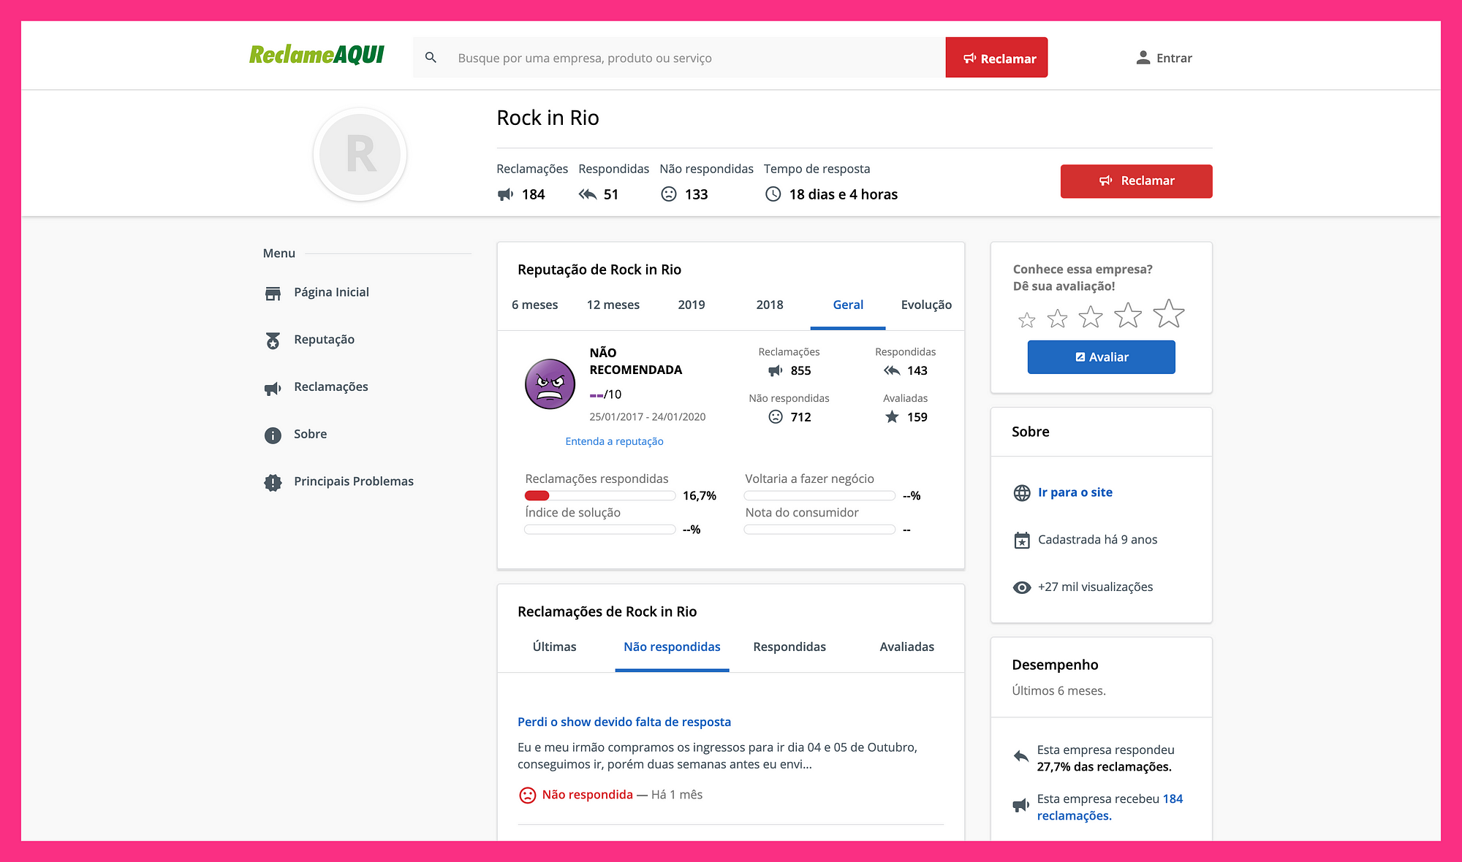Click the 18 dias e 4 horas value
Viewport: 1462px width, 862px height.
tap(844, 194)
